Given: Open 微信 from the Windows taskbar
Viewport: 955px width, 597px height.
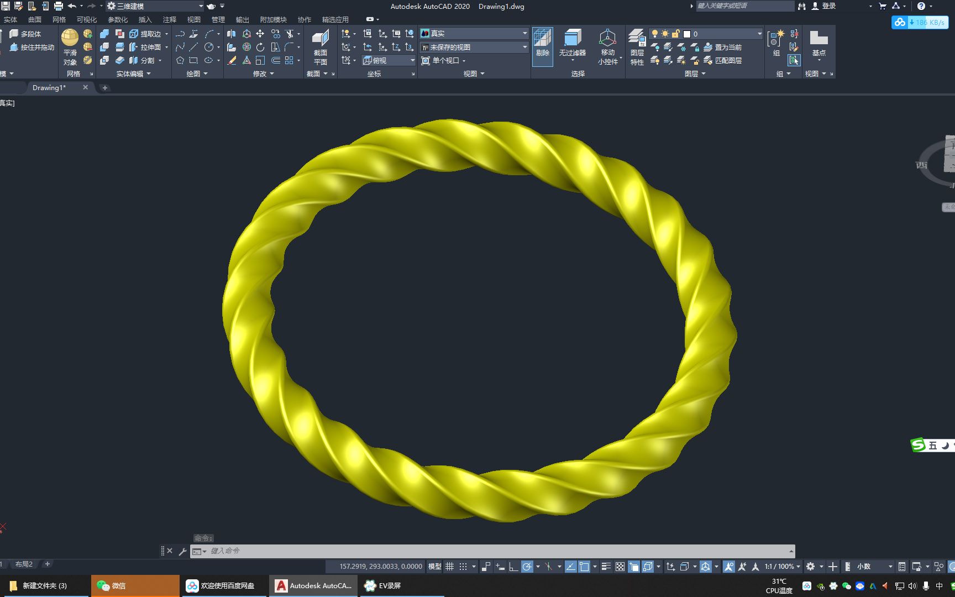Looking at the screenshot, I should pos(135,586).
